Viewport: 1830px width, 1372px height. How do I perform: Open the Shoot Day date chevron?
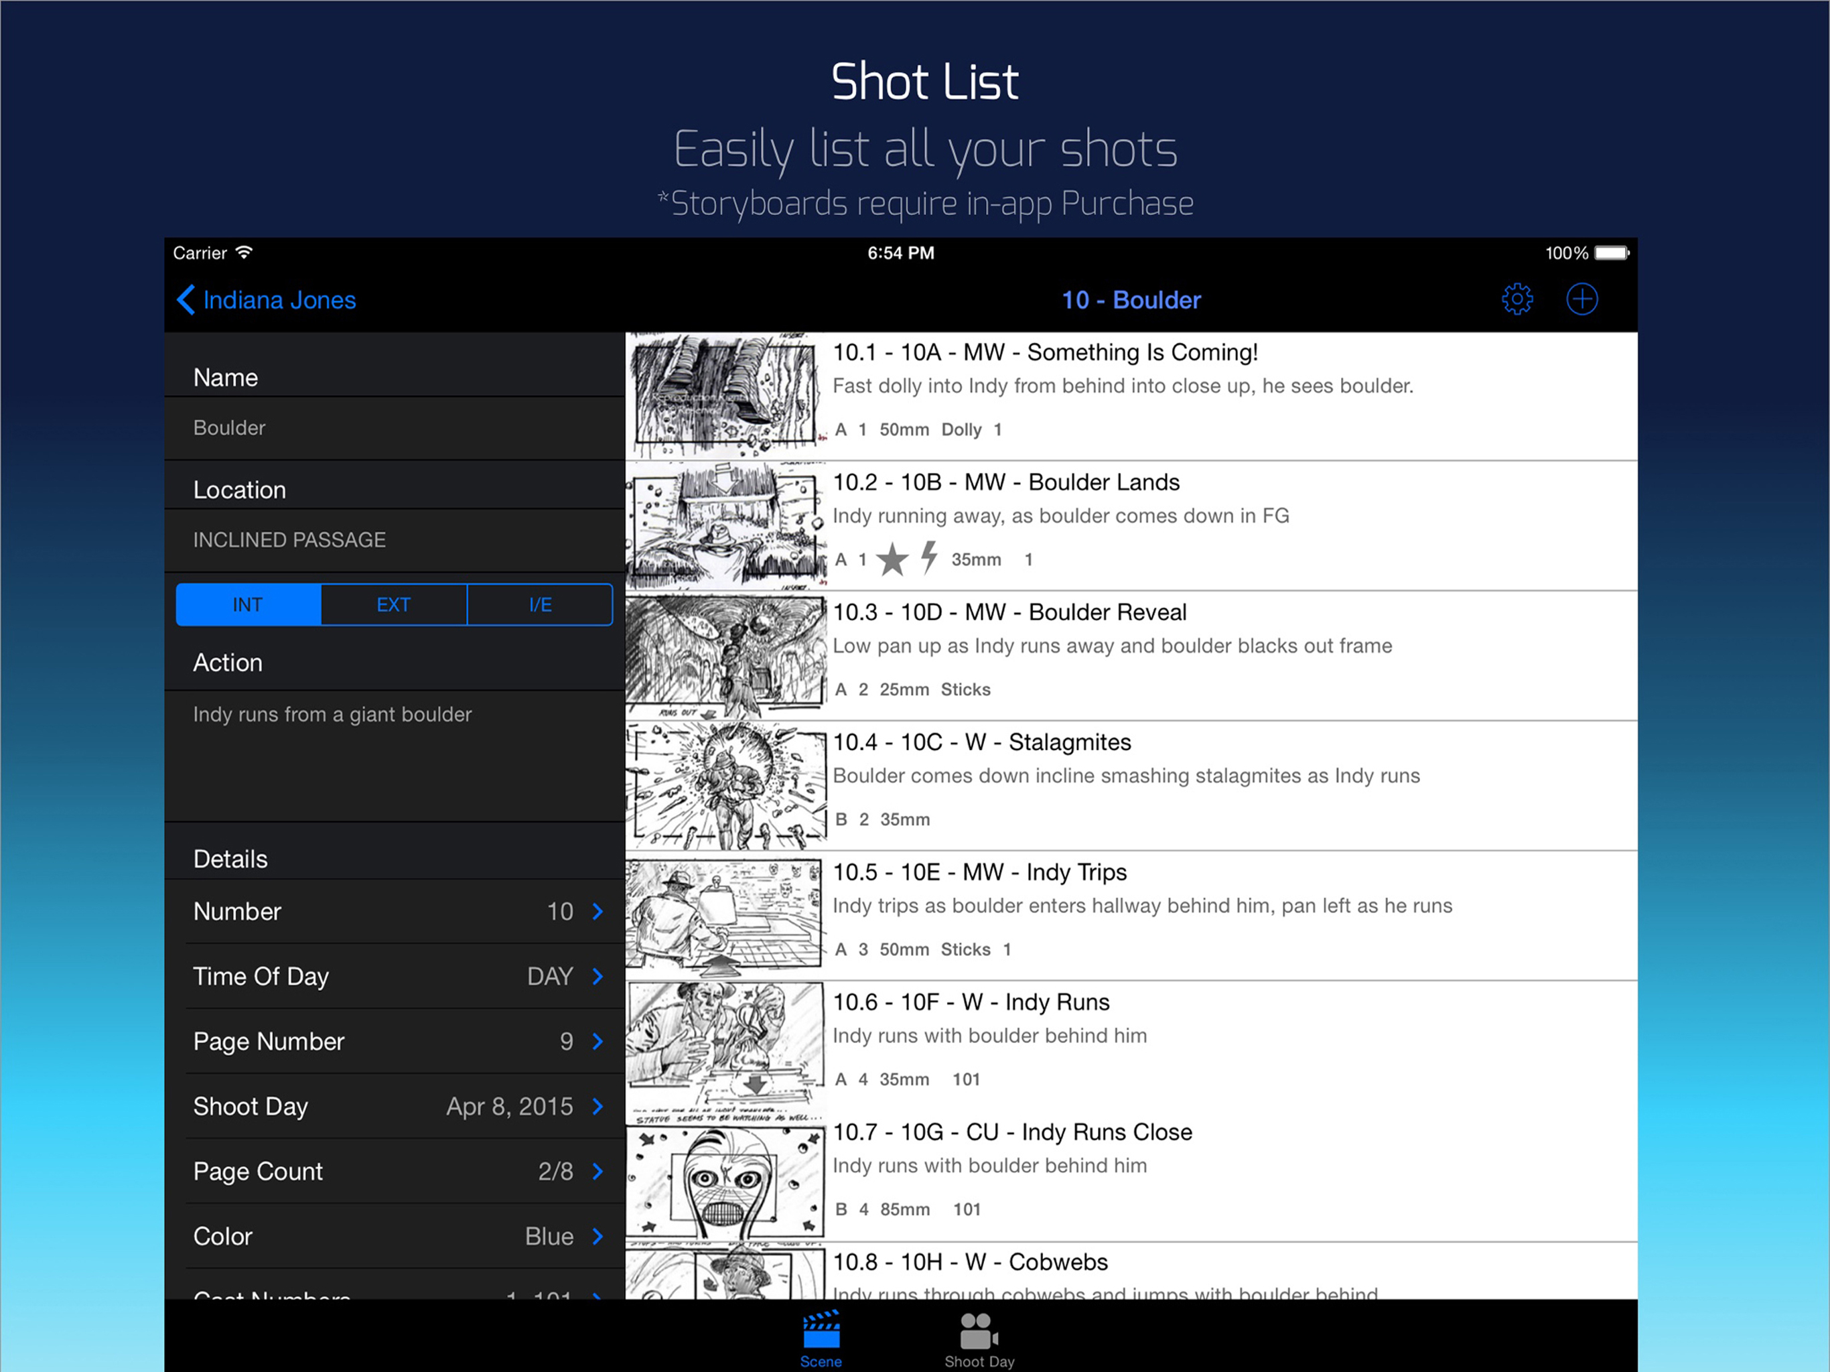(597, 1106)
